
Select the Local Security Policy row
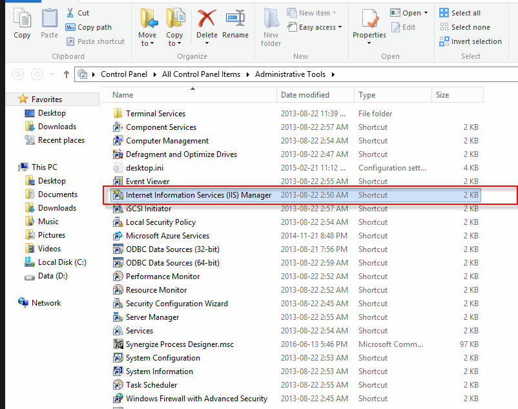(x=296, y=222)
